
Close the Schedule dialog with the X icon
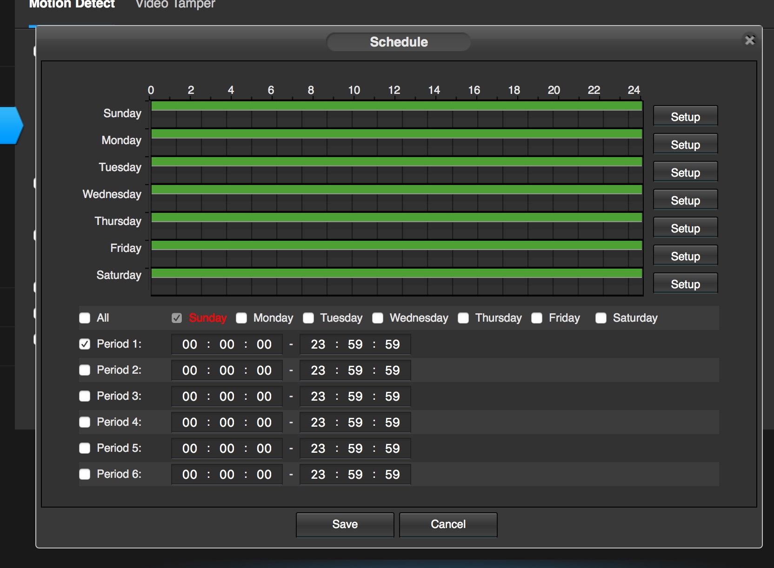point(749,40)
